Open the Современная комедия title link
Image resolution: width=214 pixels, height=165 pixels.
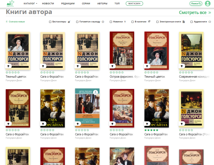pyautogui.click(x=194, y=77)
